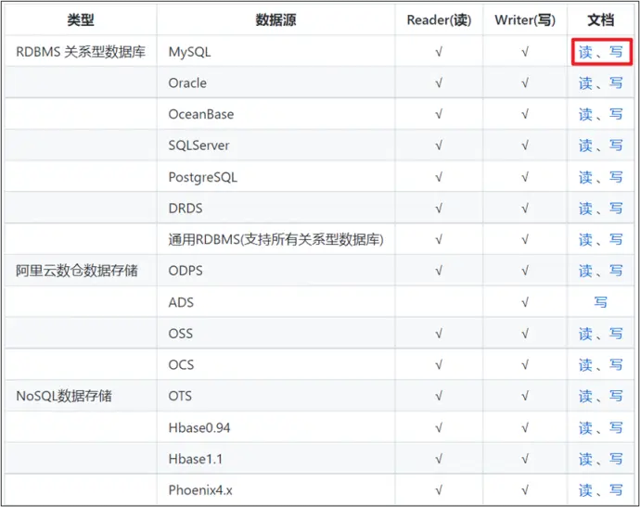The image size is (640, 507).
Task: Click the OTS data source cell
Action: [x=275, y=396]
